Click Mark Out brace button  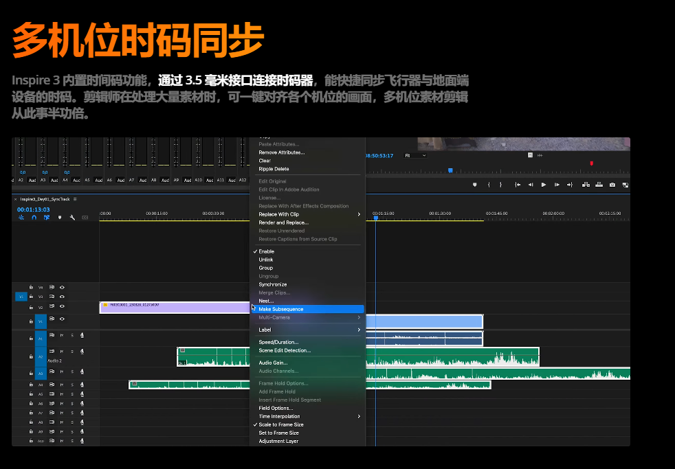pyautogui.click(x=500, y=185)
